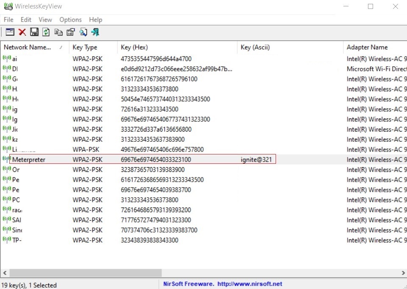
Task: Click the horizontal scrollbar right arrow
Action: (x=403, y=273)
